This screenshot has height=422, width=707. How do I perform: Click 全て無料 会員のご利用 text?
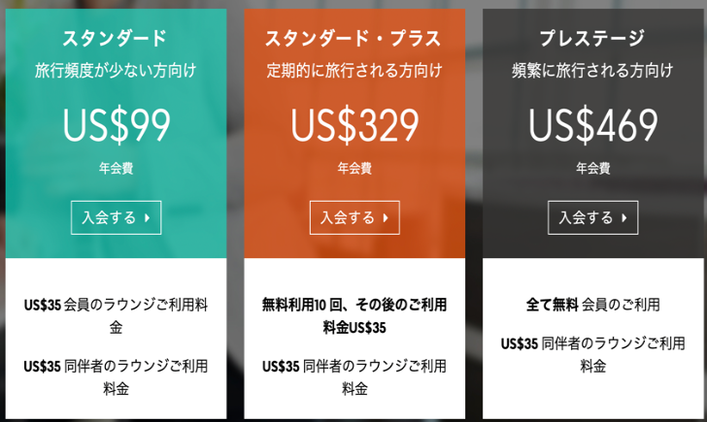pyautogui.click(x=593, y=305)
